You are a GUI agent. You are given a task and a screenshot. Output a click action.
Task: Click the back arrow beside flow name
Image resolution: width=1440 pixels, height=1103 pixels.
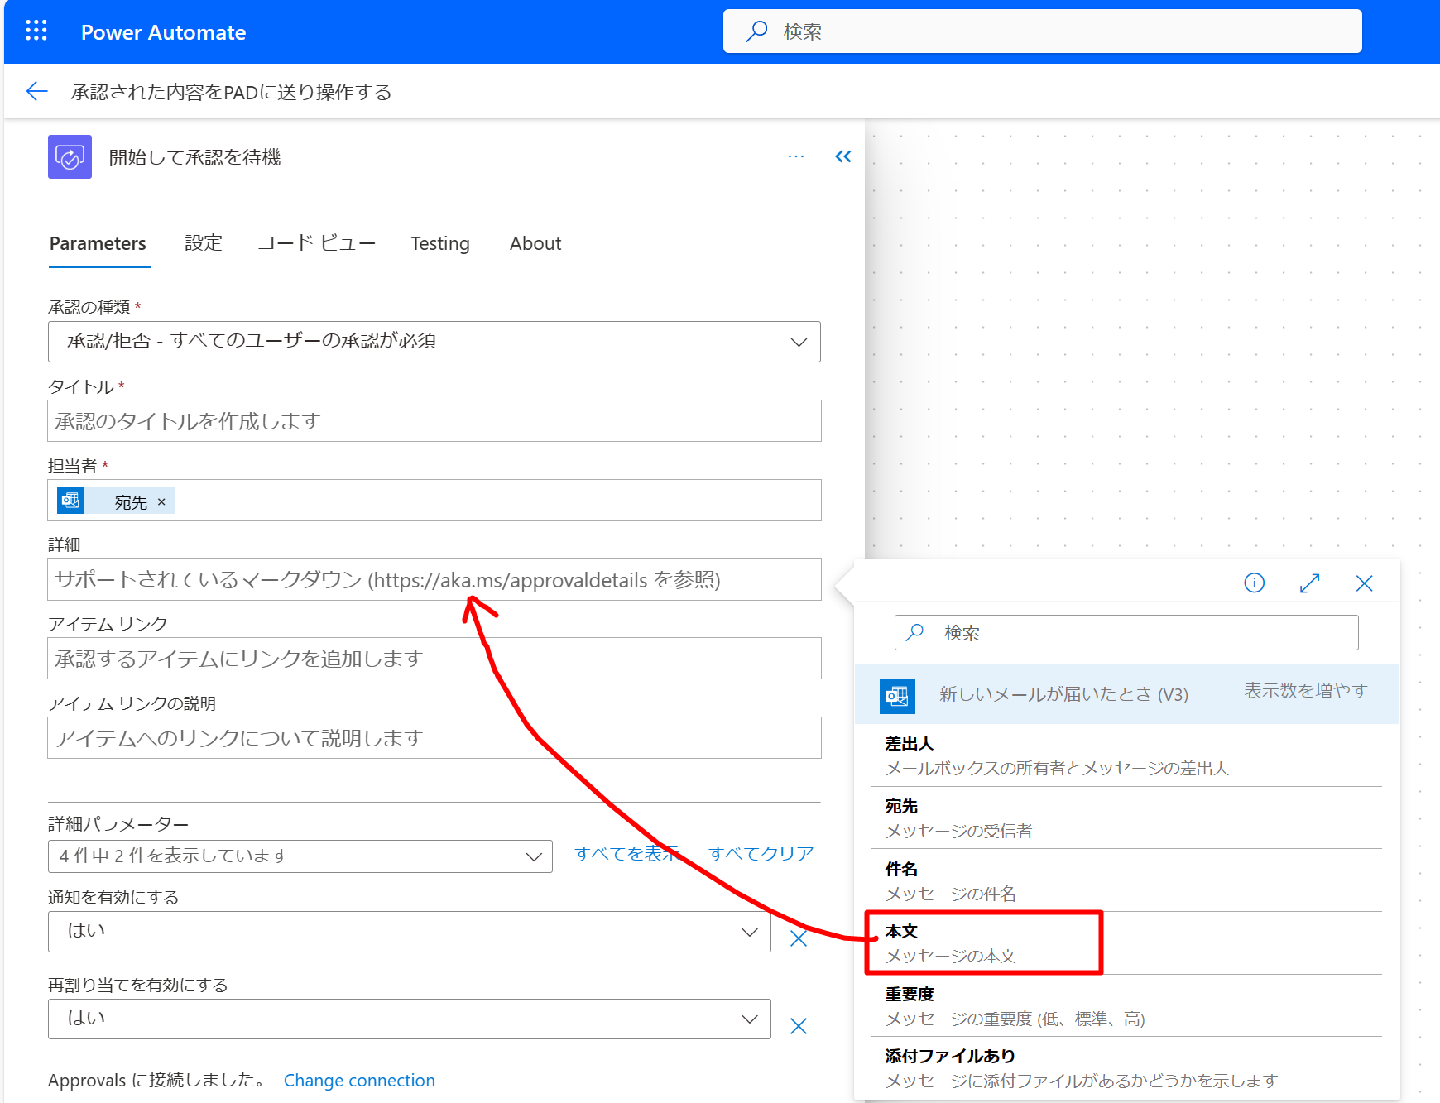(x=37, y=91)
